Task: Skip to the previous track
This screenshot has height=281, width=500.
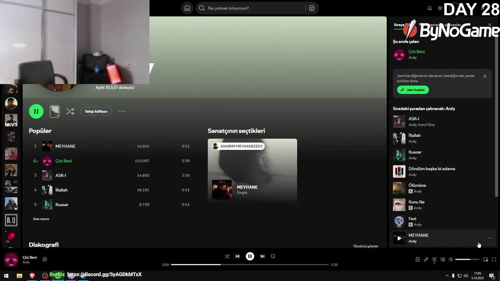Action: [x=237, y=256]
